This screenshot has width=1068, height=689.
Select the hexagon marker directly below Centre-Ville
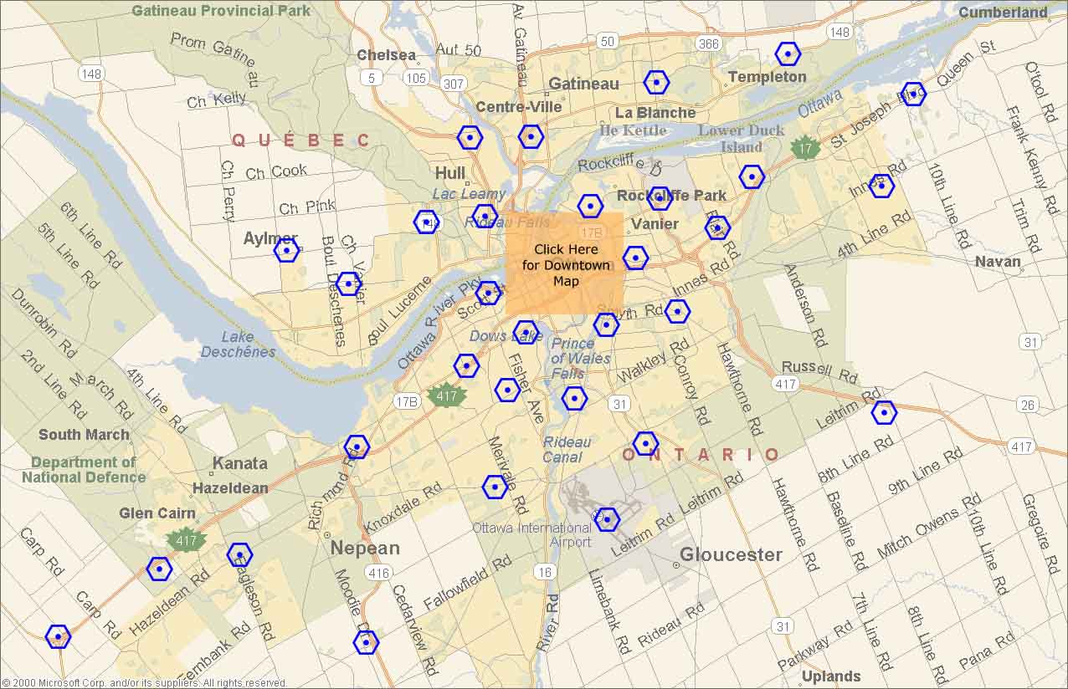pyautogui.click(x=531, y=136)
